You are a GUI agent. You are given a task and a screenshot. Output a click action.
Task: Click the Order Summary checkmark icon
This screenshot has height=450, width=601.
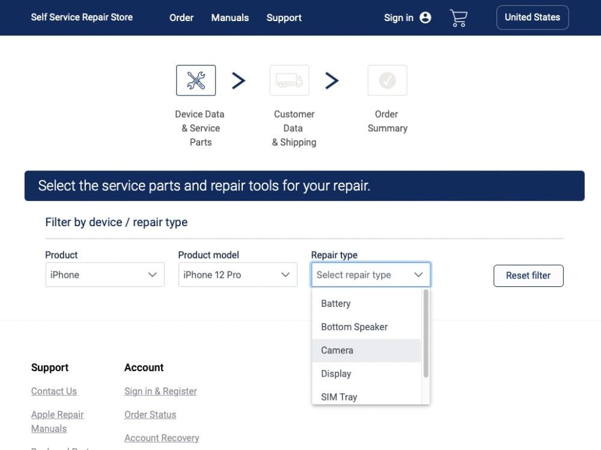[387, 80]
